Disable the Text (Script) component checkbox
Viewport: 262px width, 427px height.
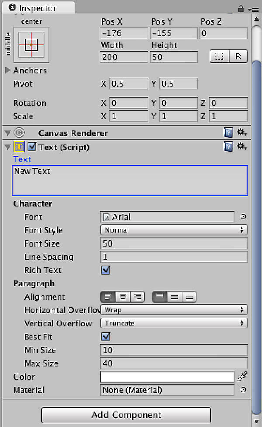point(32,147)
